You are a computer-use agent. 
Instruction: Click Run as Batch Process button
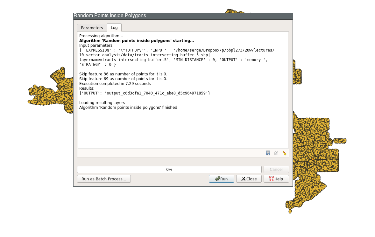[104, 179]
